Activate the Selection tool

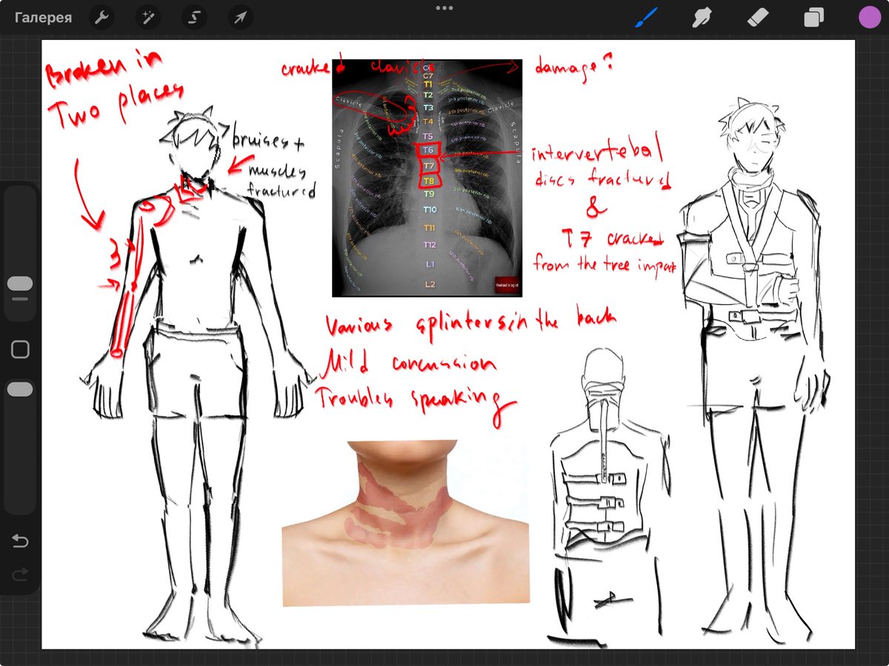pyautogui.click(x=194, y=17)
